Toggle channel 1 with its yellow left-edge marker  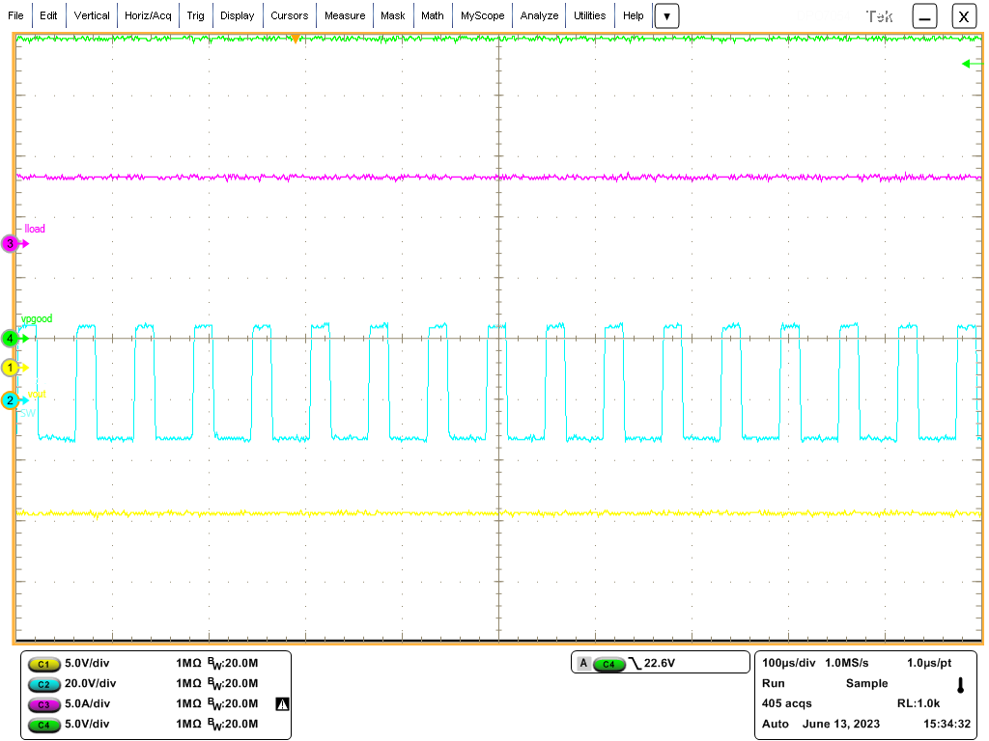coord(10,368)
